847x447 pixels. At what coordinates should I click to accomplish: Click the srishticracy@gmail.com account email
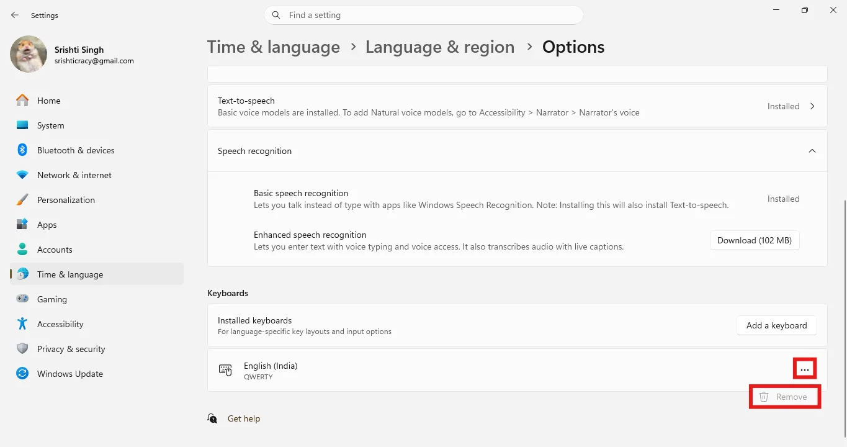[x=94, y=61]
